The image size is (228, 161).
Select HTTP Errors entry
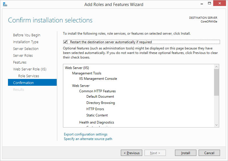tap(95, 109)
